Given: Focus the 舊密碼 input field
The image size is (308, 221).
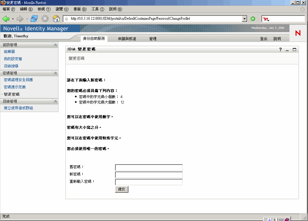Looking at the screenshot, I should click(149, 168).
